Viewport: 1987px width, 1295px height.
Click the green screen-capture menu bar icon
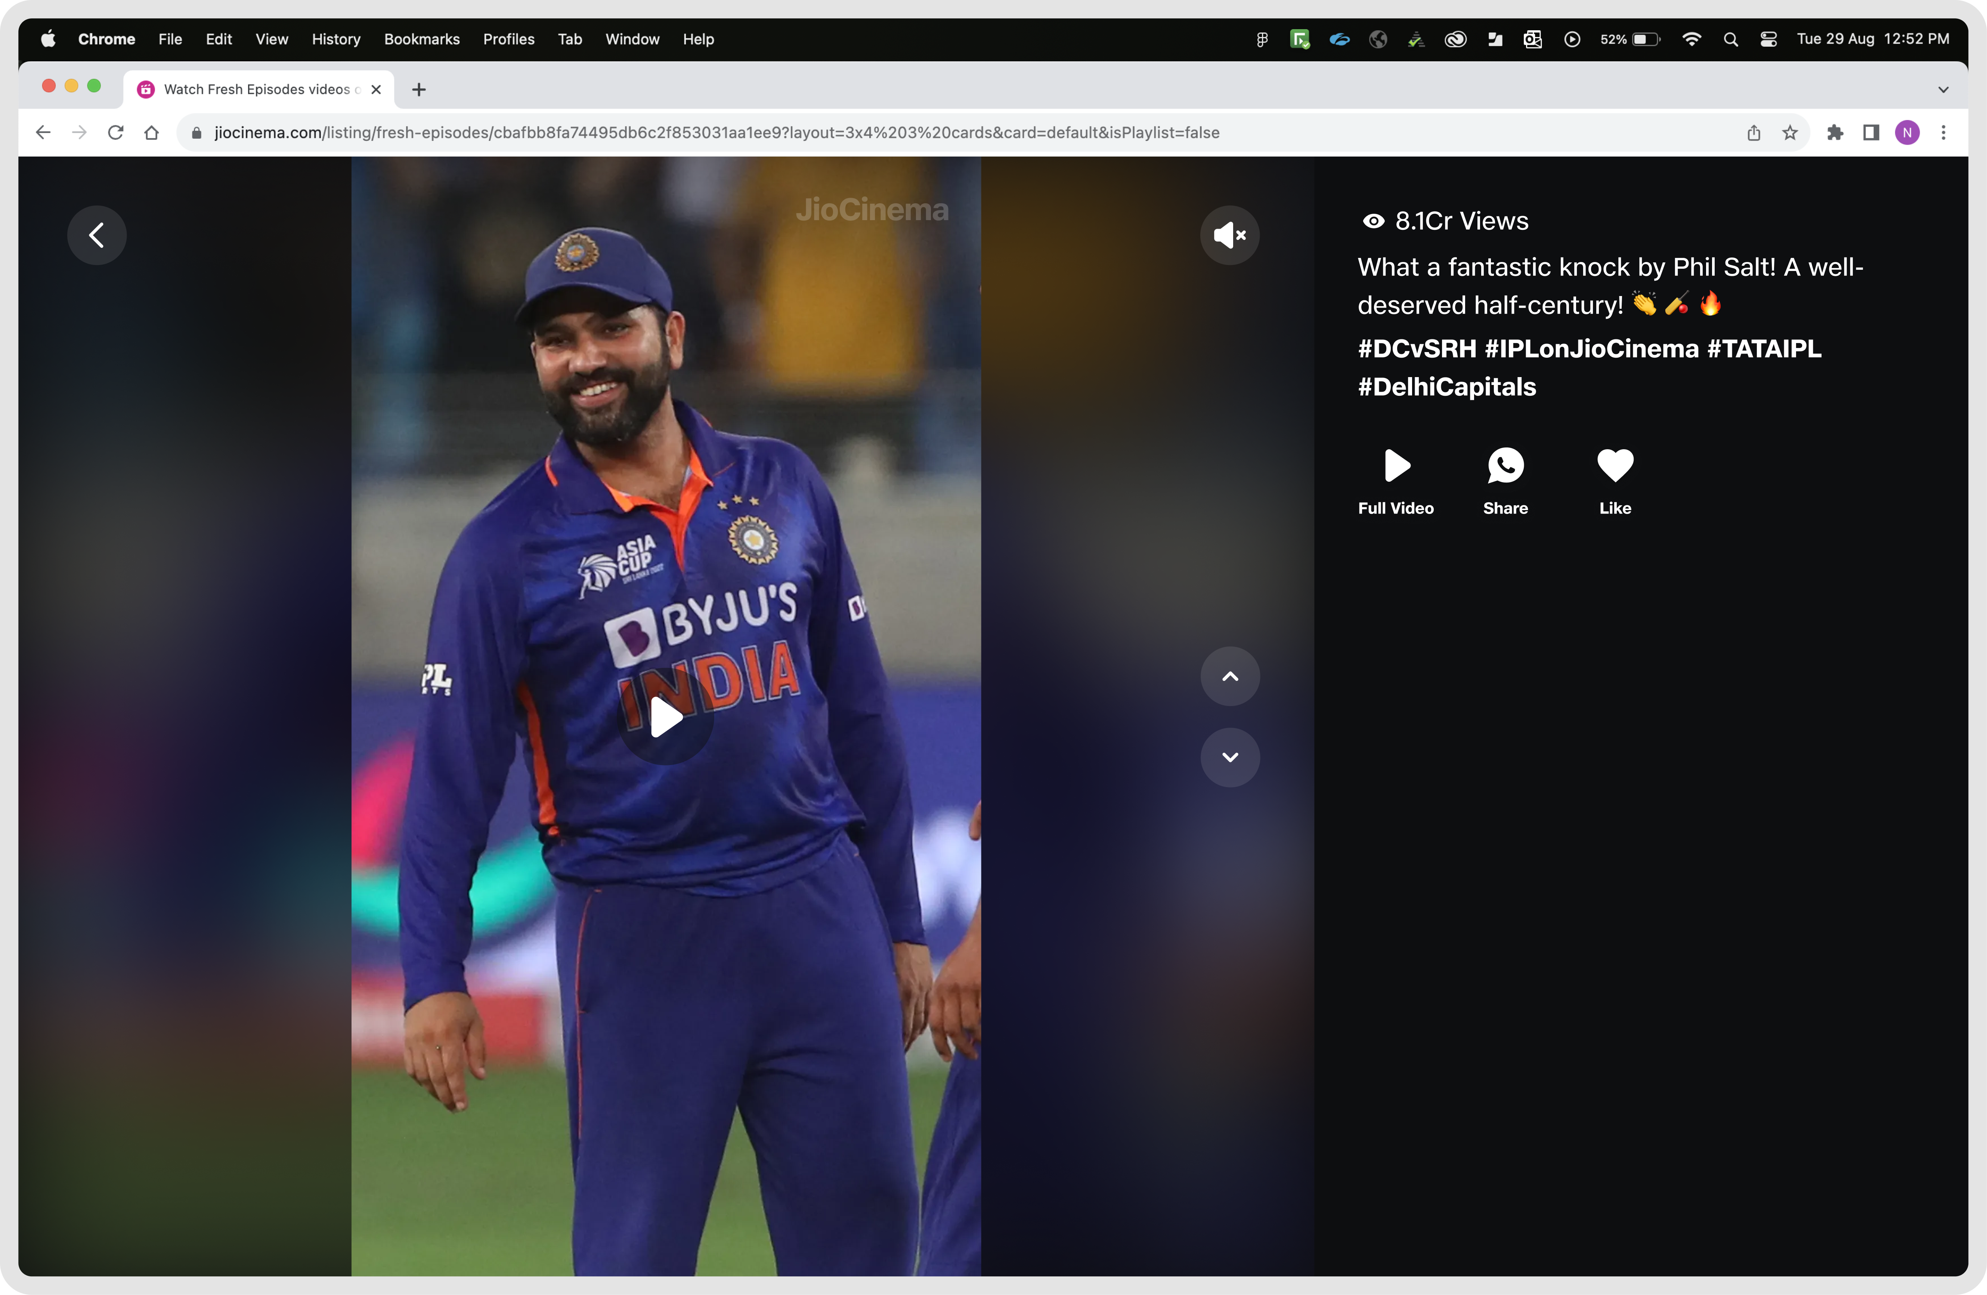click(x=1300, y=39)
